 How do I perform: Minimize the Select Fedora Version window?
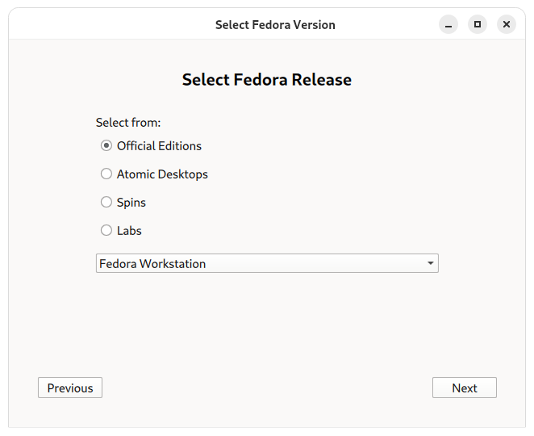point(448,24)
